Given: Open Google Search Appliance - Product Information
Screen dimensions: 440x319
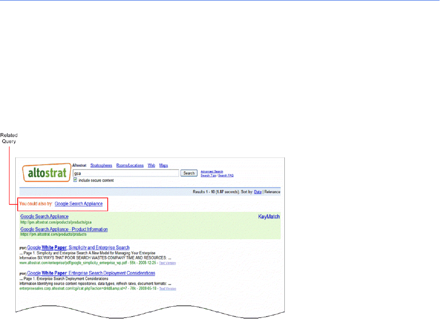Looking at the screenshot, I should tap(64, 229).
